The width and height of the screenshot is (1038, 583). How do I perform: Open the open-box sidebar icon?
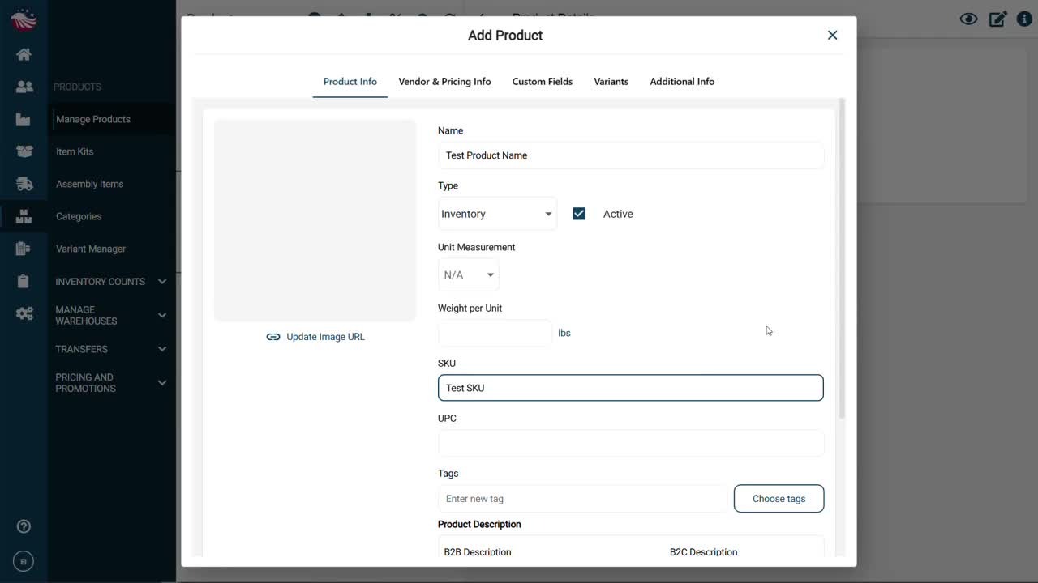pyautogui.click(x=24, y=151)
